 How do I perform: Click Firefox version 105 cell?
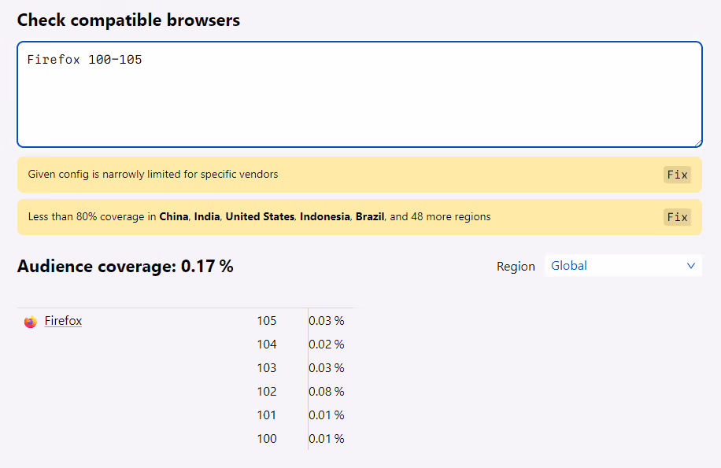267,321
